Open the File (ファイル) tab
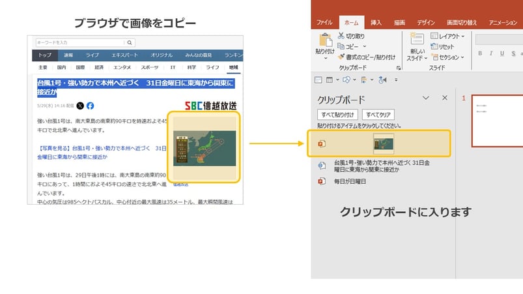The image size is (523, 294). pos(324,22)
